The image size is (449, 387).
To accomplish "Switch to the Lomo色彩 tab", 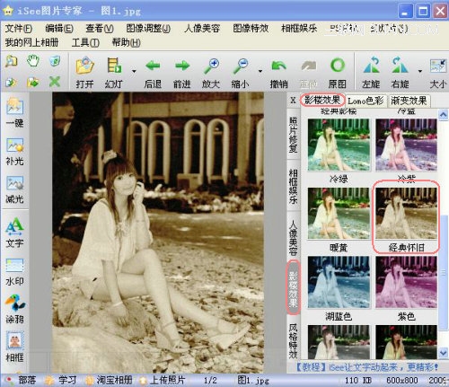I will point(365,101).
